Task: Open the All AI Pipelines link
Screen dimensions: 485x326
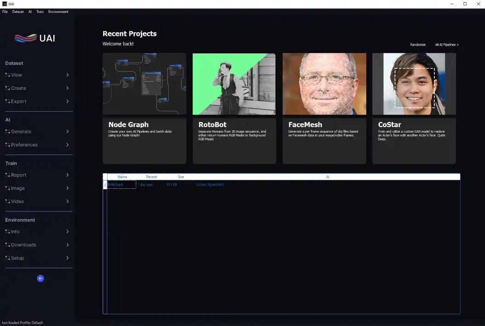Action: [447, 45]
